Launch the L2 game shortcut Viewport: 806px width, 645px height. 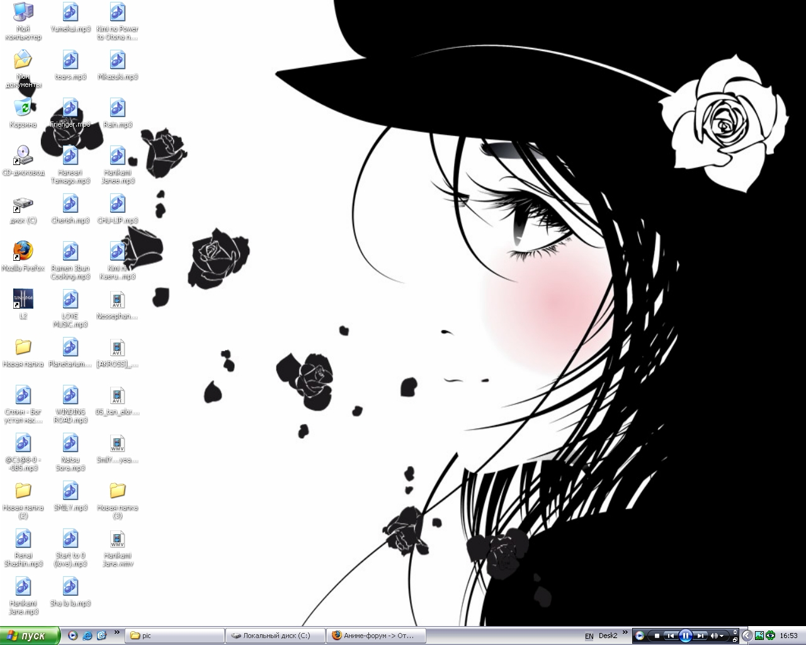pos(23,304)
